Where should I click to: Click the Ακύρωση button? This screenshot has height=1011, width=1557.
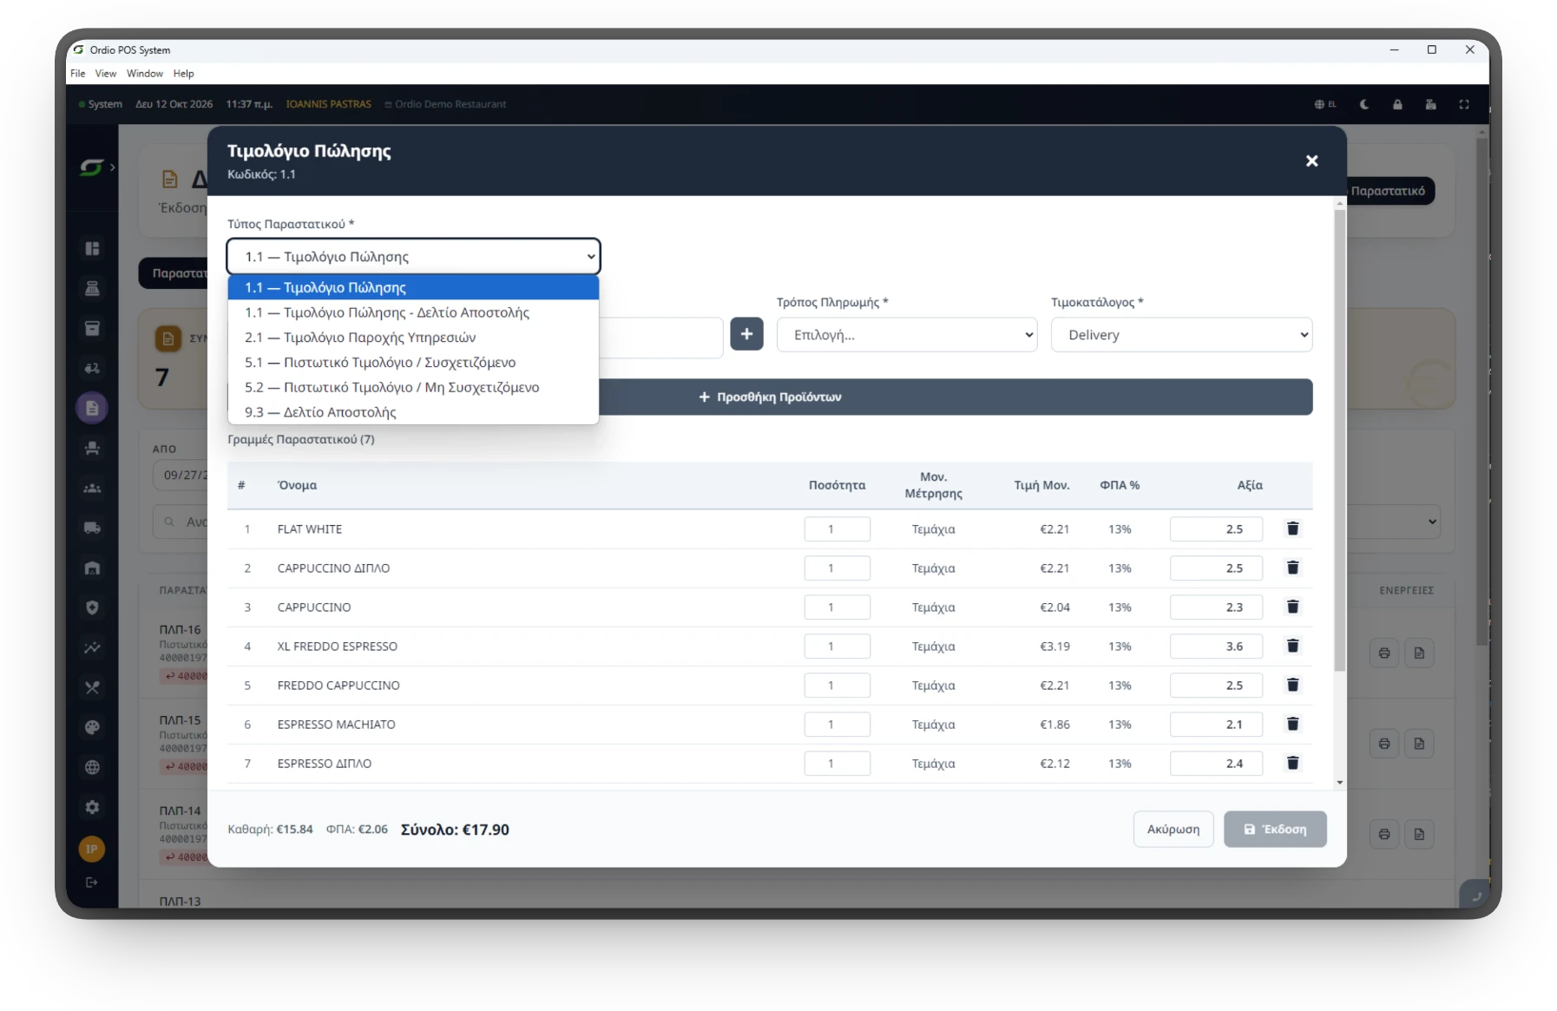point(1173,830)
